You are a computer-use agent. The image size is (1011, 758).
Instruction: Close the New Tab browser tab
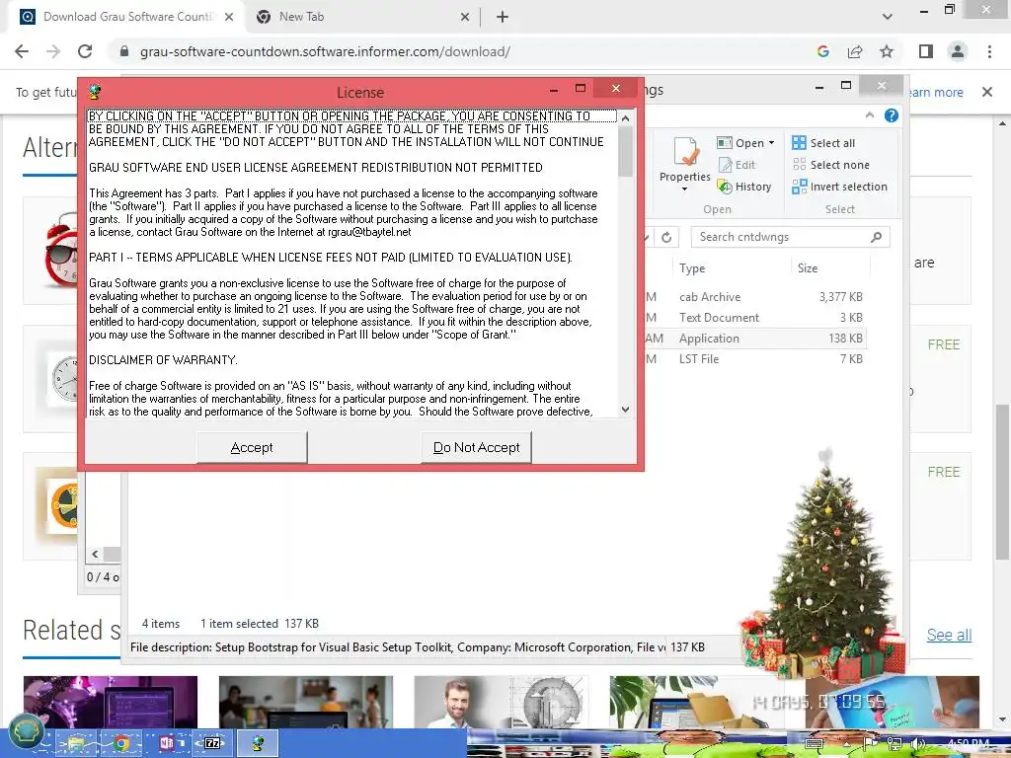pos(465,18)
